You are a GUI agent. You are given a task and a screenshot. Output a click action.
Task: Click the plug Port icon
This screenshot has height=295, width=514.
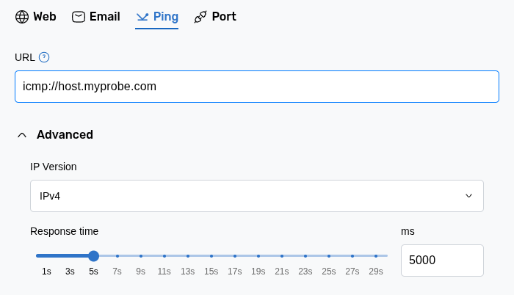(x=200, y=17)
